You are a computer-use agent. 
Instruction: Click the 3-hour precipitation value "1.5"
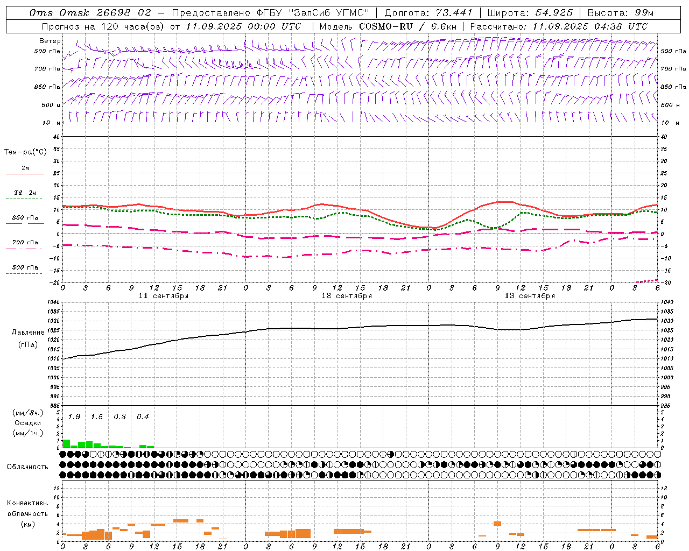tap(97, 417)
